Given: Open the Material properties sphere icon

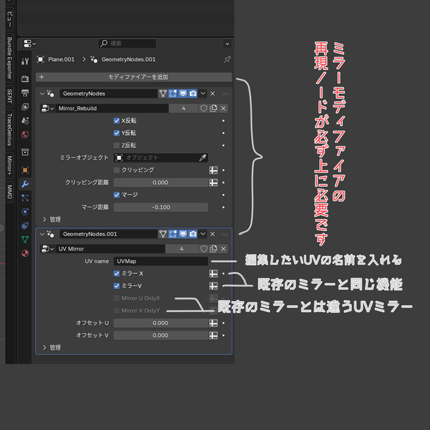Looking at the screenshot, I should [25, 253].
